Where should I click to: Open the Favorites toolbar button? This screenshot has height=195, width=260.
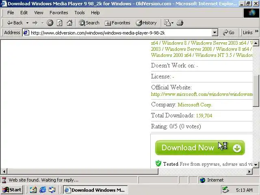click(x=117, y=23)
